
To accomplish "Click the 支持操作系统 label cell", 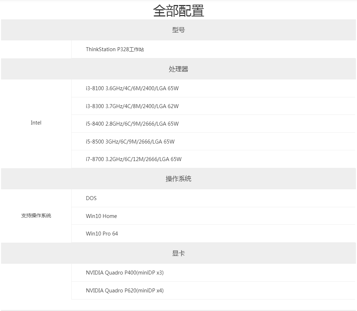I will tap(36, 216).
